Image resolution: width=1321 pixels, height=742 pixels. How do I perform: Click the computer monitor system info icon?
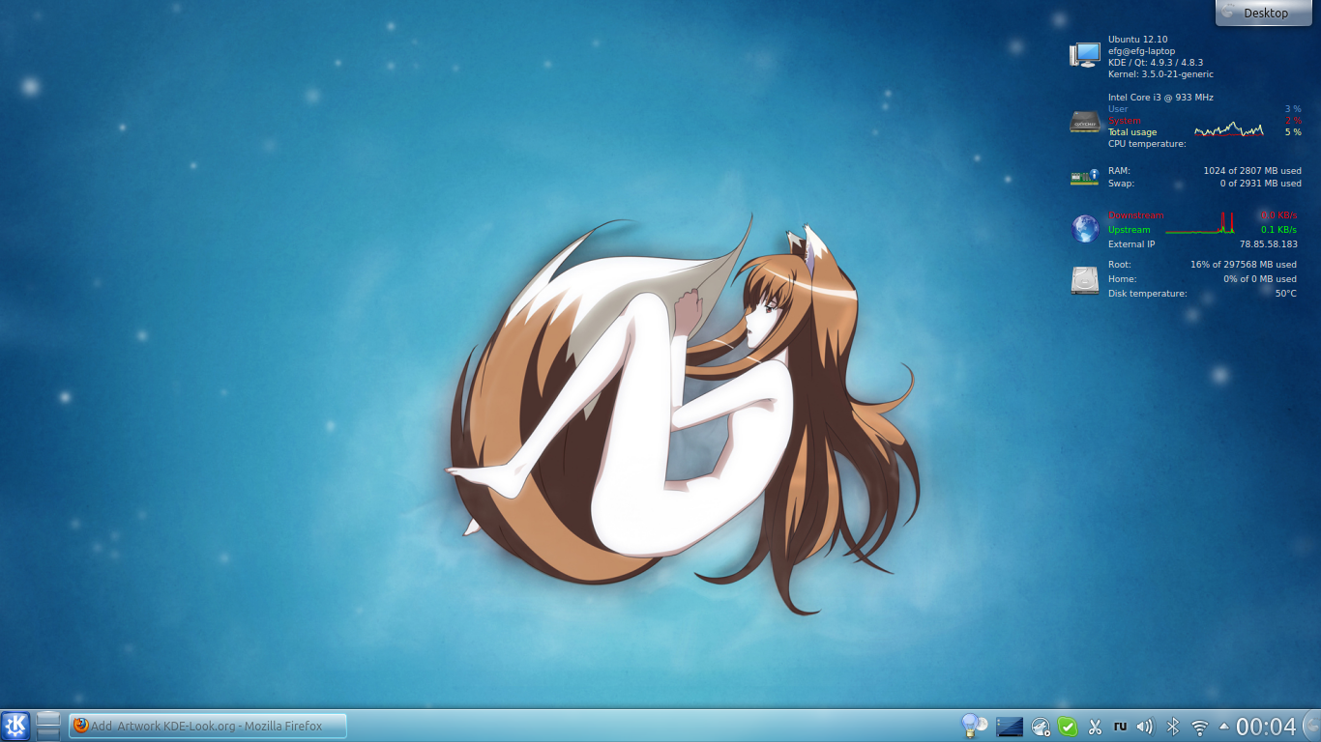click(x=1085, y=55)
